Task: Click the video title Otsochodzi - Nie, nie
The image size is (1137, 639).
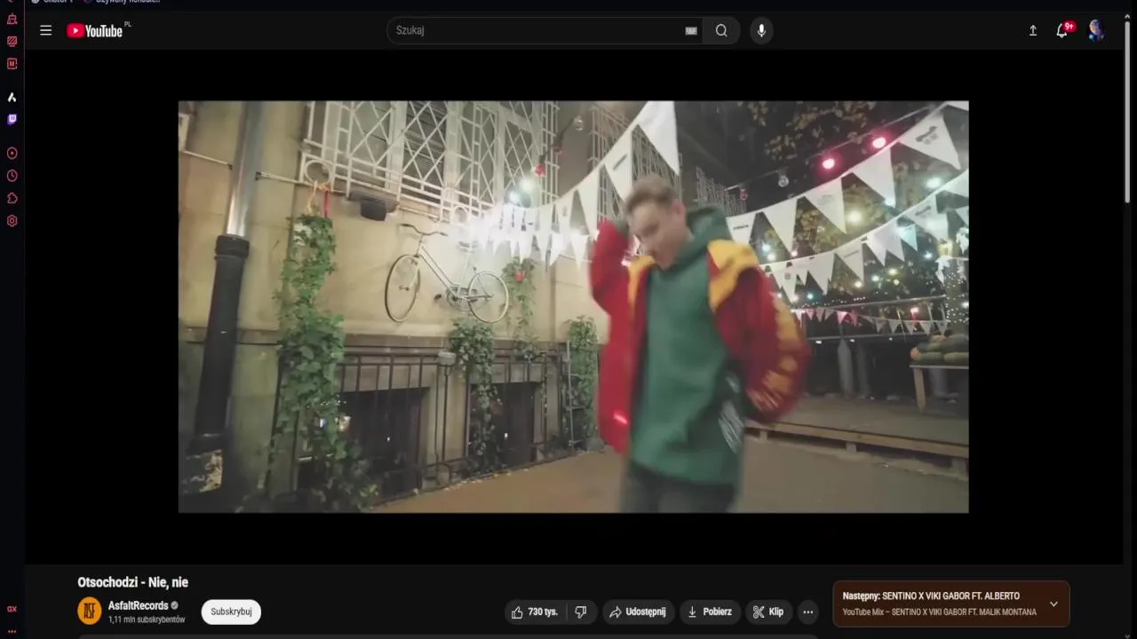Action: pyautogui.click(x=133, y=582)
